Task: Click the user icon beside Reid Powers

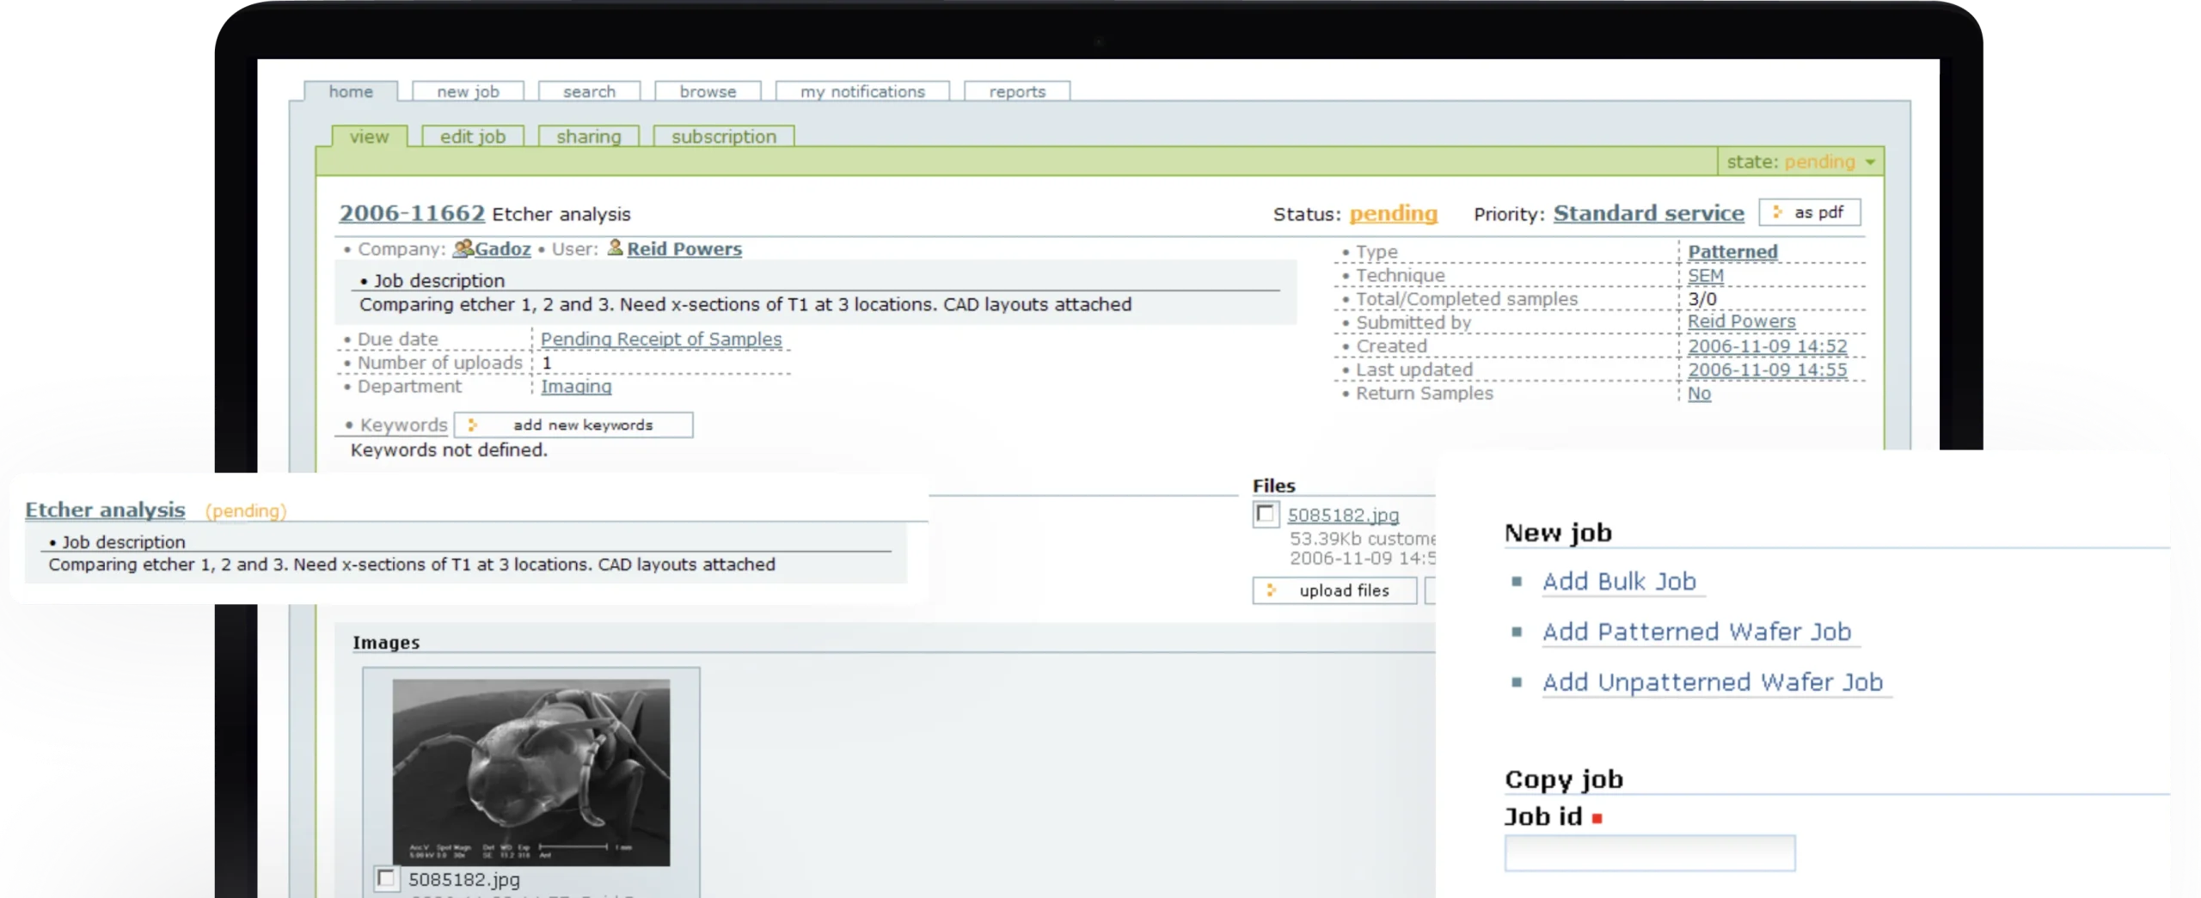Action: pos(615,247)
